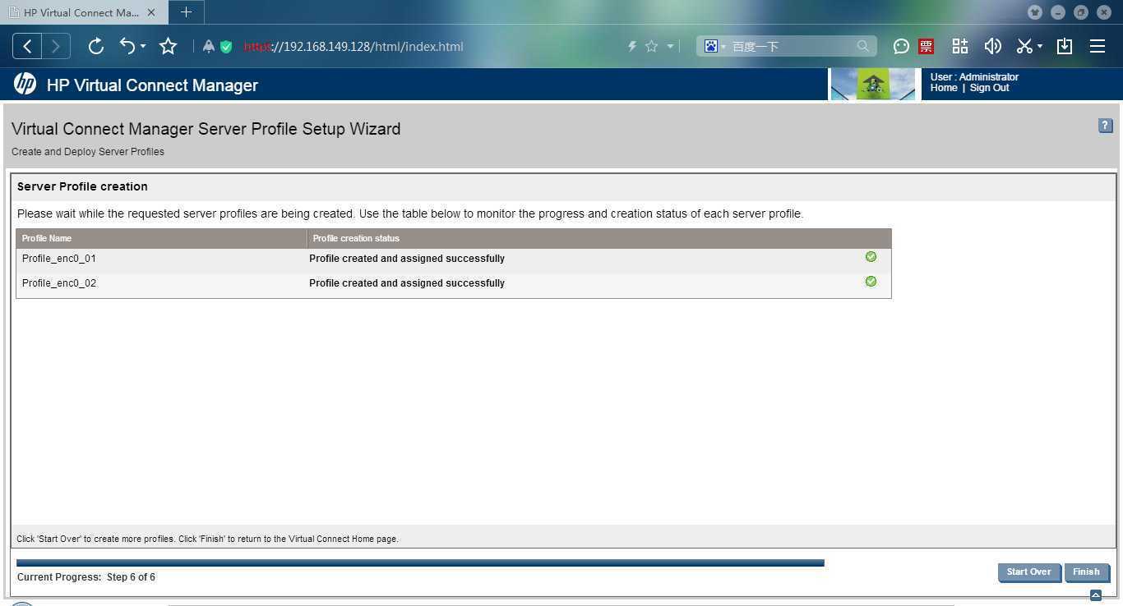Click the browser skin icon in title bar
The image size is (1123, 606).
pyautogui.click(x=1035, y=12)
